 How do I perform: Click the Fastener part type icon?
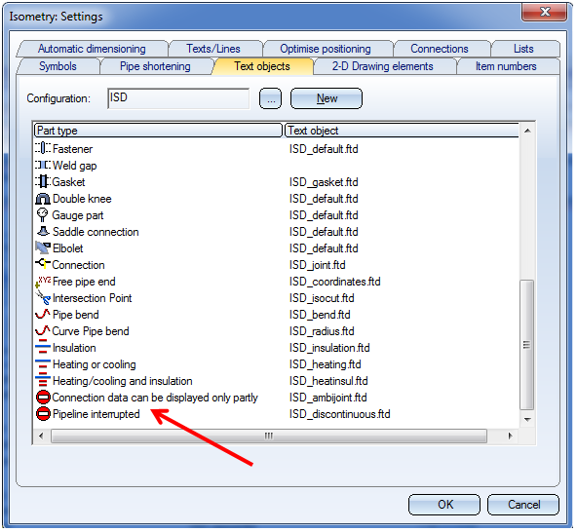[43, 149]
